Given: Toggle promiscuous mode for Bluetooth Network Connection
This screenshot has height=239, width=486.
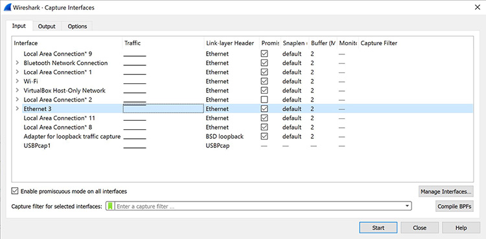Looking at the screenshot, I should tap(264, 63).
